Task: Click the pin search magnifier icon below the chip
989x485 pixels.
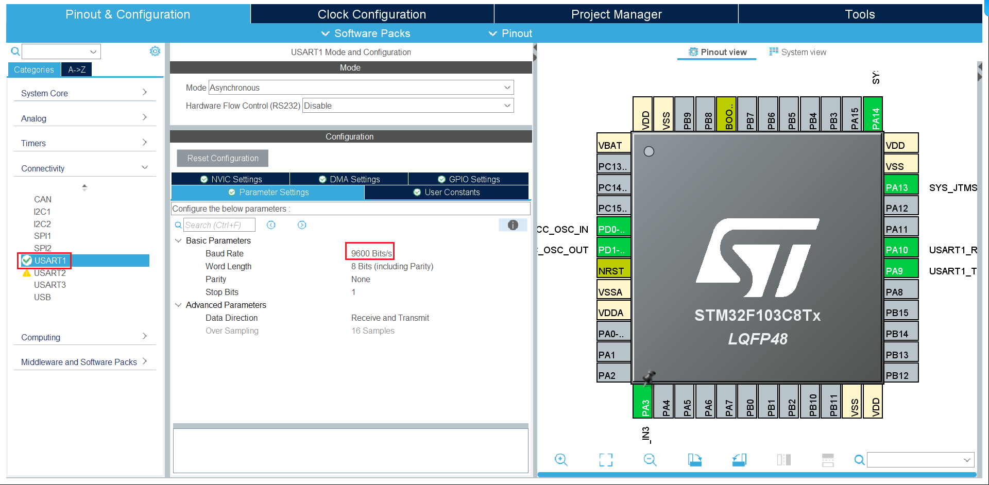Action: tap(859, 460)
